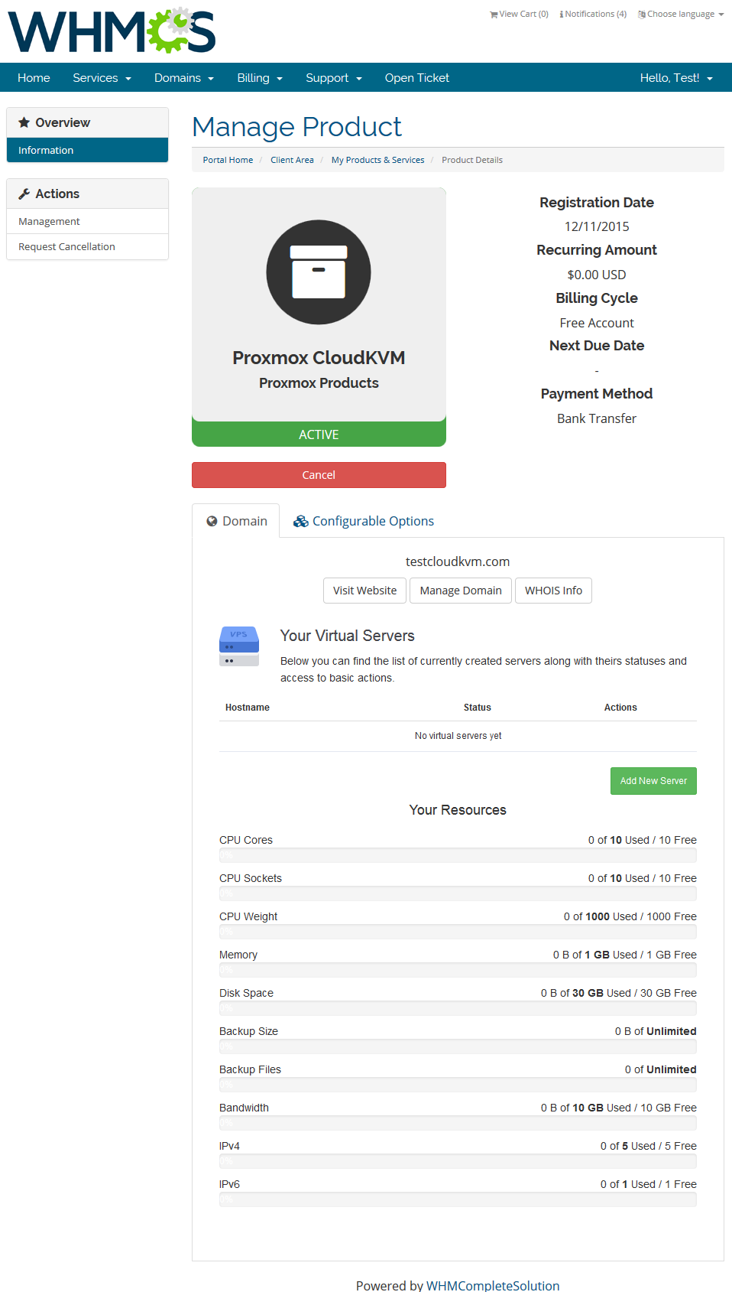The height and width of the screenshot is (1292, 732).
Task: Click the green ACTIVE status bar
Action: point(319,434)
